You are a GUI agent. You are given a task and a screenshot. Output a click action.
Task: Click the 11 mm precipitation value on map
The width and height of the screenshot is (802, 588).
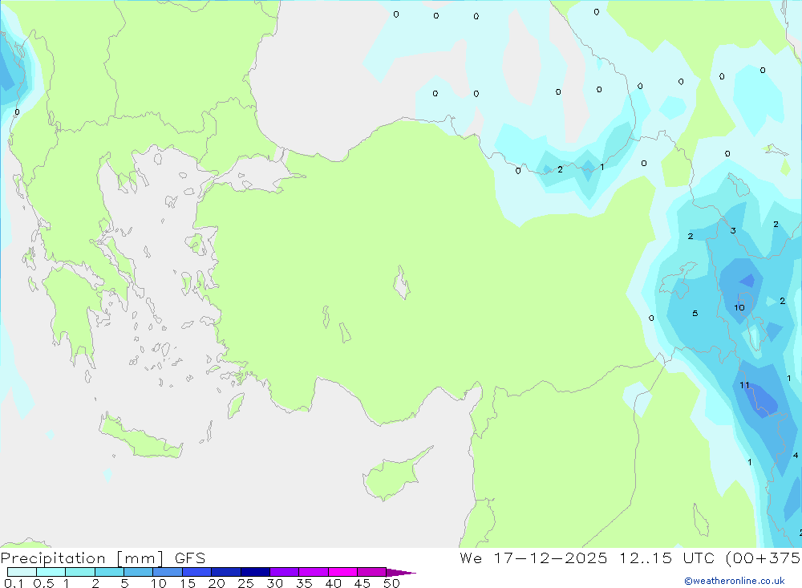pyautogui.click(x=744, y=386)
